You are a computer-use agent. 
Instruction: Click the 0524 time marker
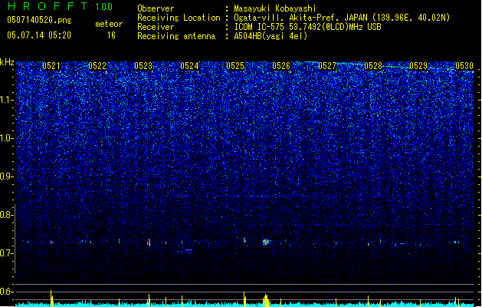[189, 66]
